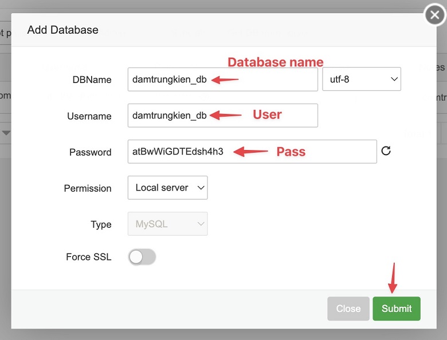
Task: Click into the Username input box
Action: [x=222, y=116]
